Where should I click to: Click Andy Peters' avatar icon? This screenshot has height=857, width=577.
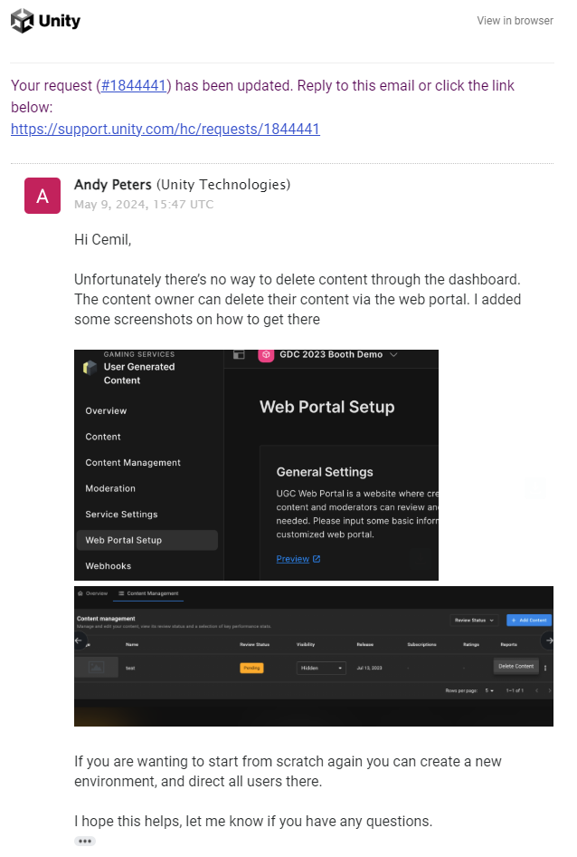(43, 196)
